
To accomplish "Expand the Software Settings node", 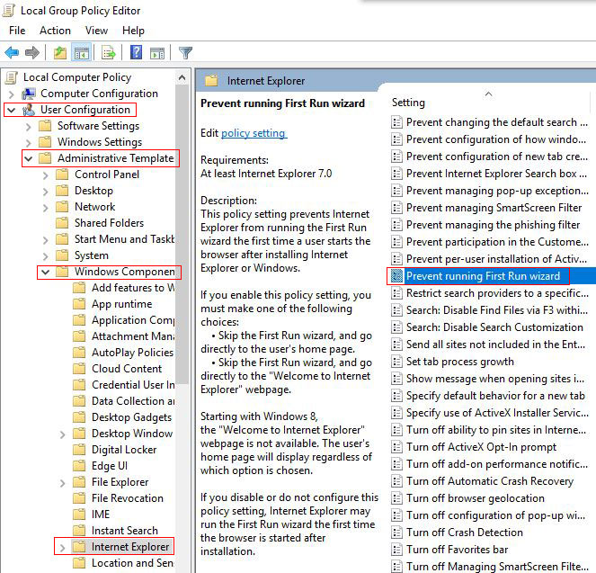I will [29, 127].
